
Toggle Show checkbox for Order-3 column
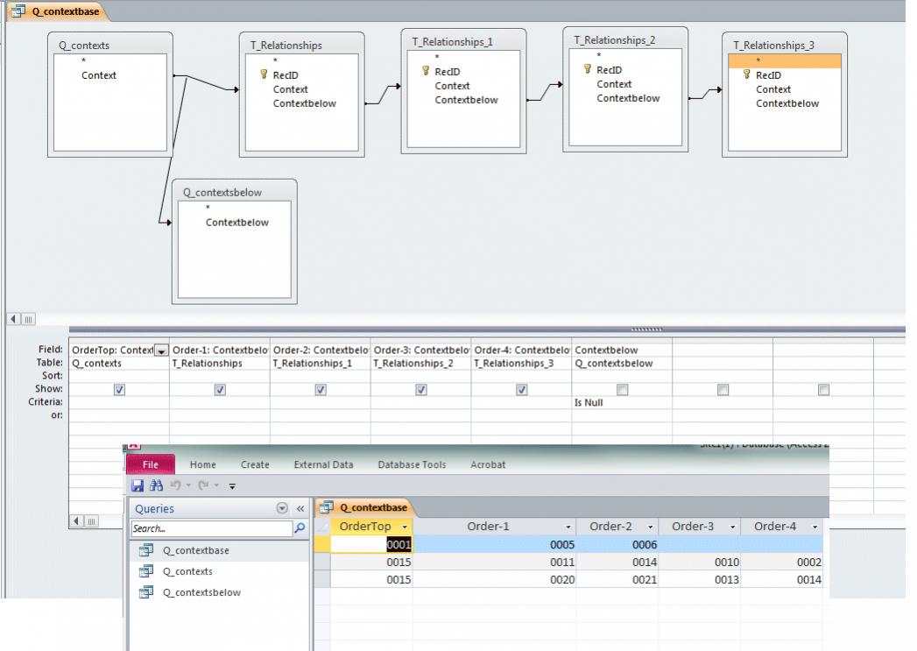click(x=421, y=389)
